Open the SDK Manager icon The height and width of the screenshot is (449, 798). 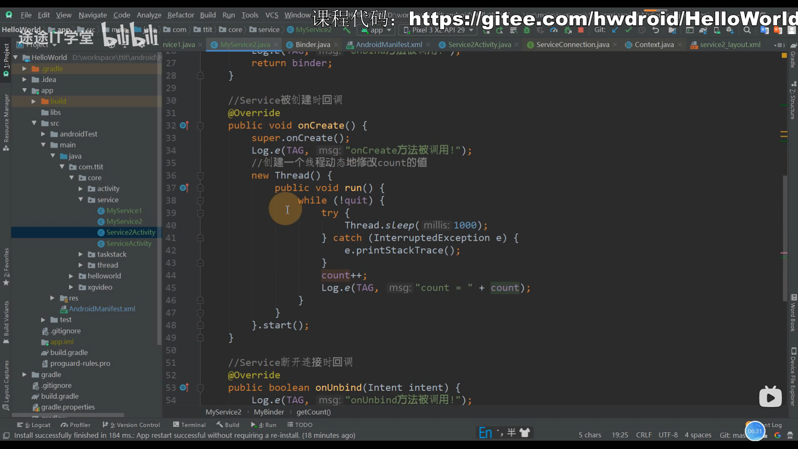[730, 30]
